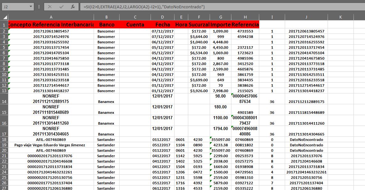Click reference 4733553 in column H

245,31
